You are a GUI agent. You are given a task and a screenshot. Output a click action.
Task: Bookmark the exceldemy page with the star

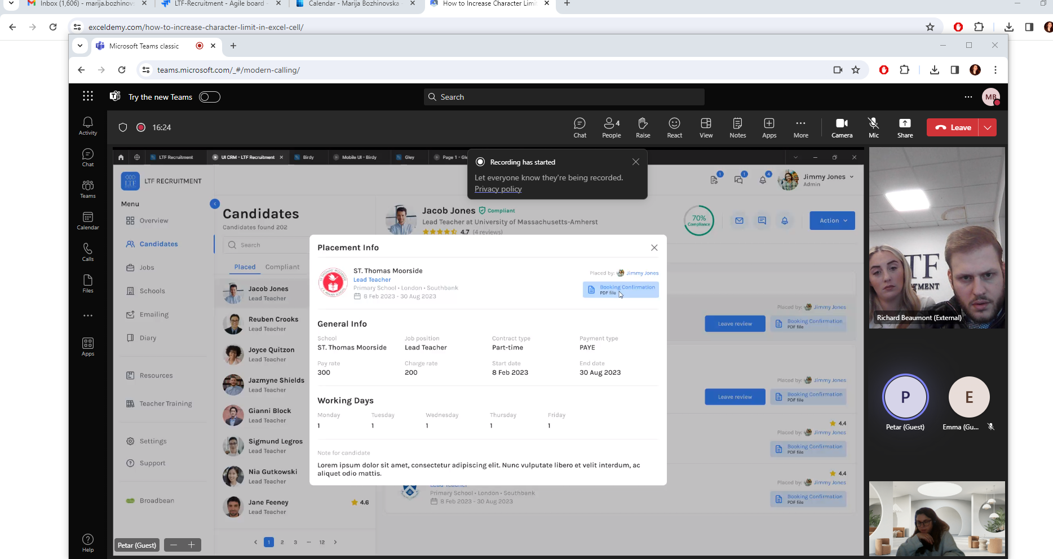click(930, 27)
